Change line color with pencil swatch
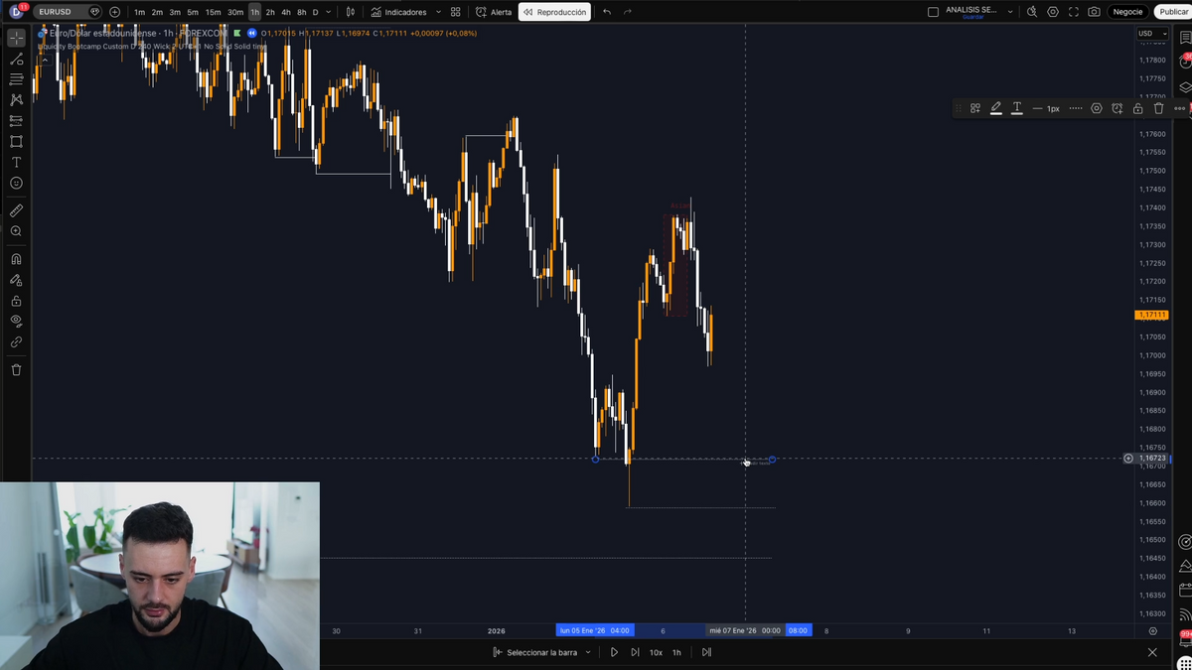Screen dimensions: 1192x670 point(995,108)
